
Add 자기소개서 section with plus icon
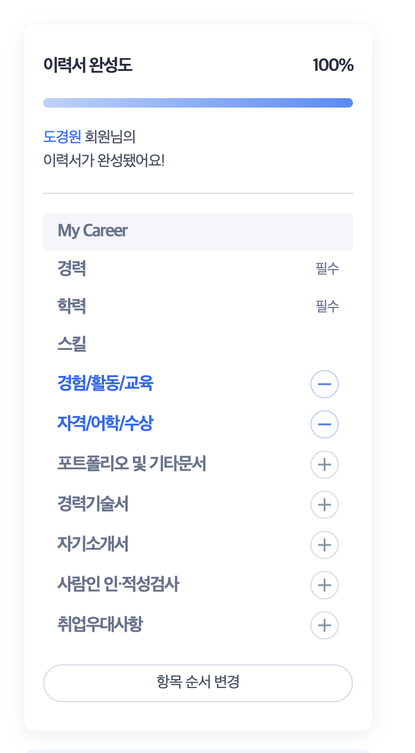(325, 545)
